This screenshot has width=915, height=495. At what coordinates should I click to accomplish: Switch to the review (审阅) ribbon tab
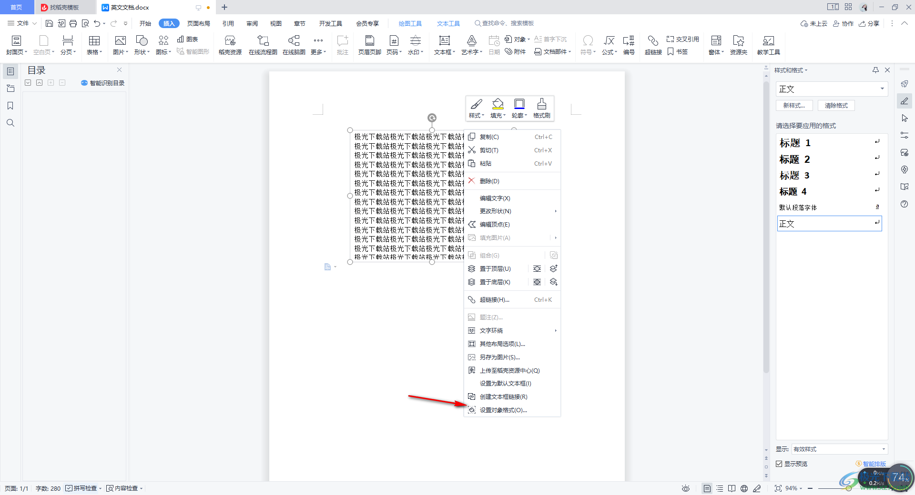pyautogui.click(x=252, y=23)
